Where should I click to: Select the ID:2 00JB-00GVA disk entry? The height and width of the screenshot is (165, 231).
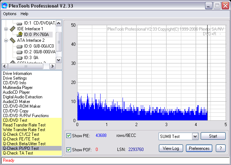point(40,52)
